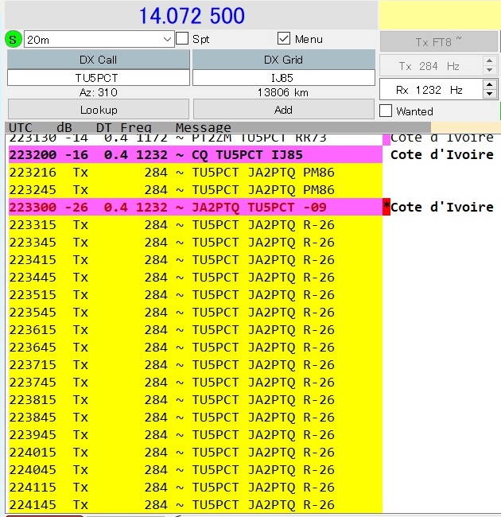Screen dimensions: 501x517
Task: Click the green S status indicator
Action: click(14, 39)
